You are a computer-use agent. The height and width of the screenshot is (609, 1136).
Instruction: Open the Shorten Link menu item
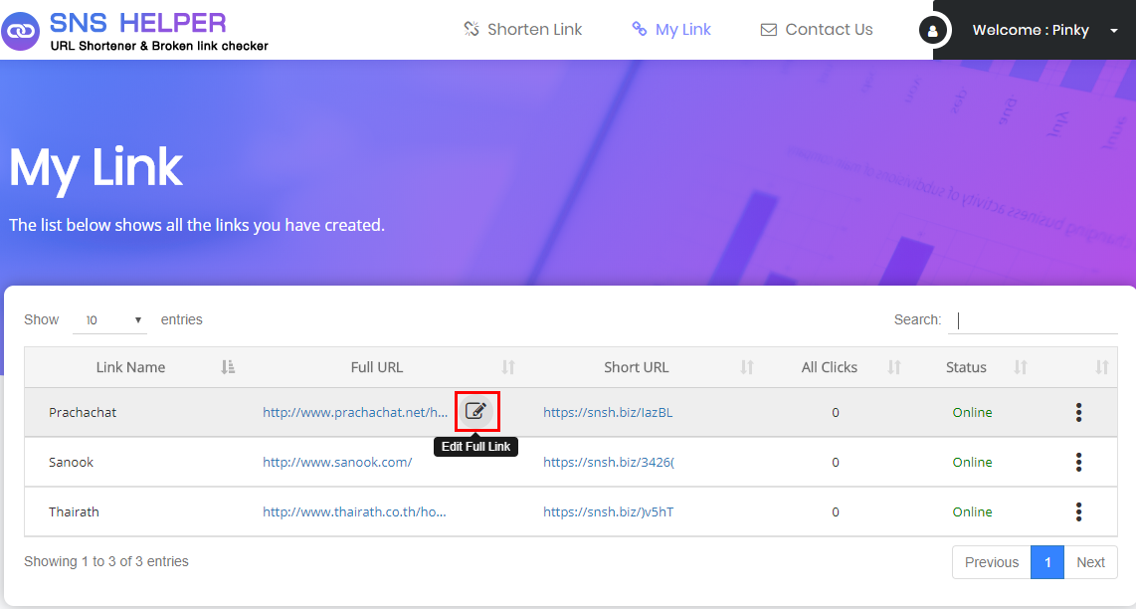pos(523,30)
